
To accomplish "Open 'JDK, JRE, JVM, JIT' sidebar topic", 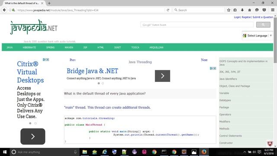I will point(230,72).
